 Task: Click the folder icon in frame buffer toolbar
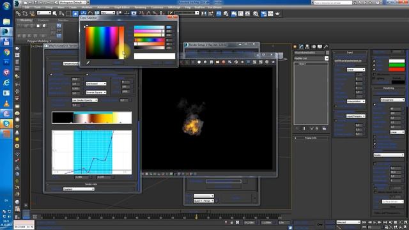pos(217,62)
